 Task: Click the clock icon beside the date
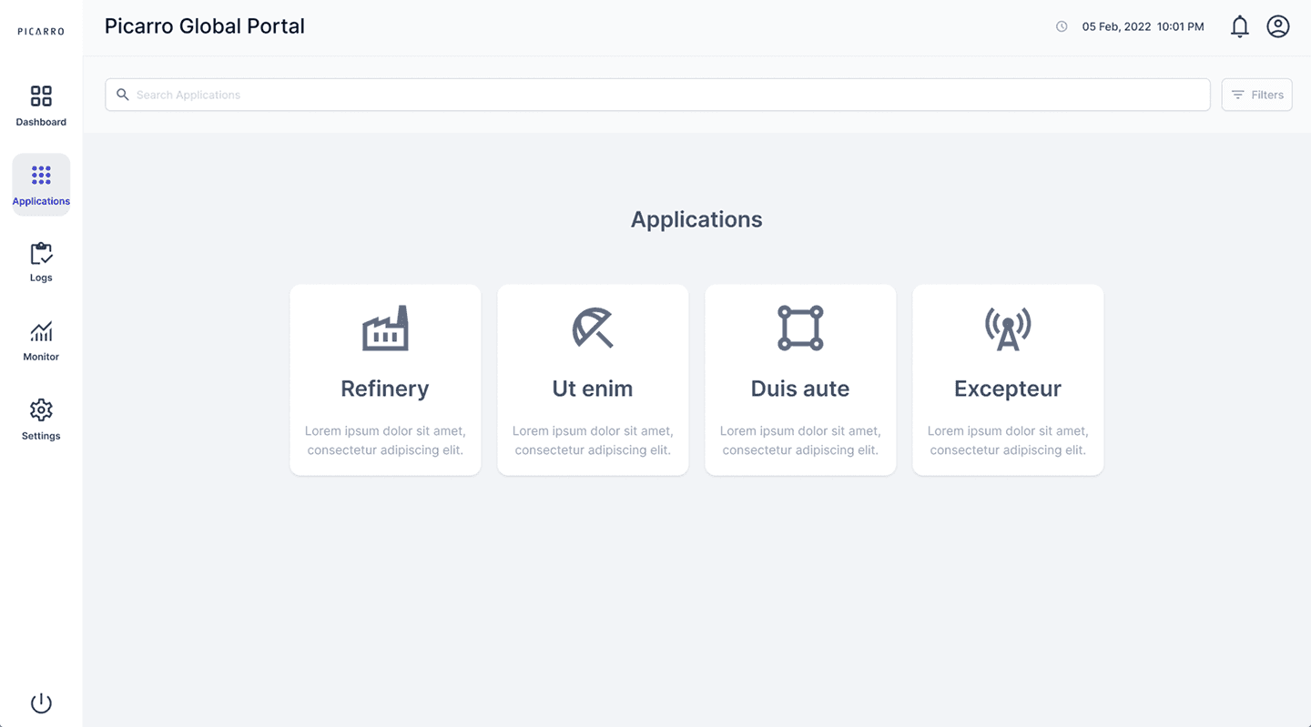click(1062, 26)
